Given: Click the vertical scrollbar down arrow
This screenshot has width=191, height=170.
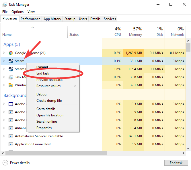Looking at the screenshot, I should [x=188, y=148].
